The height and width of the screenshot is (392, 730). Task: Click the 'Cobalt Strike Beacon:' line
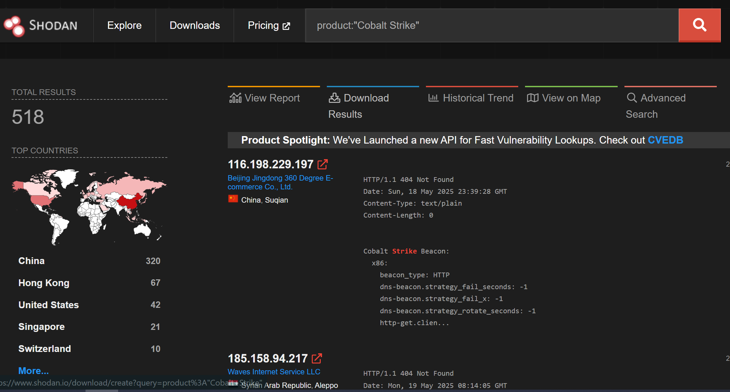pos(406,251)
